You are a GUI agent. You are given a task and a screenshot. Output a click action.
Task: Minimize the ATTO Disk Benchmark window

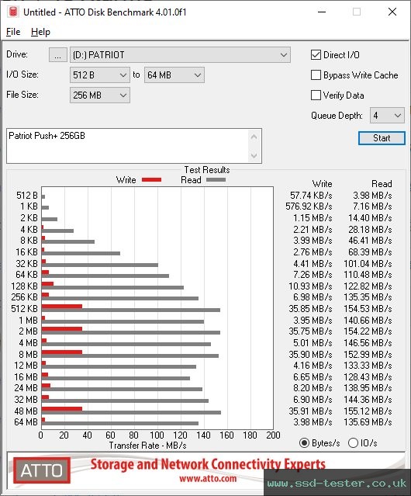(322, 12)
